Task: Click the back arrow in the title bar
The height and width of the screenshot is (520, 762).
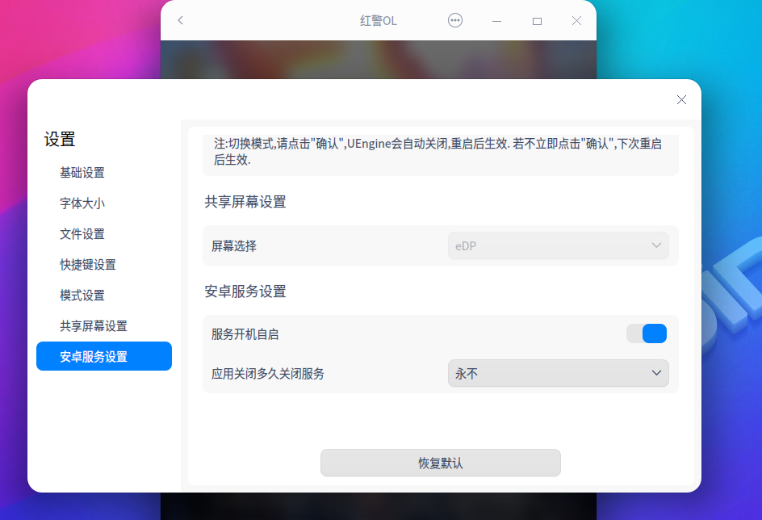Action: 180,20
